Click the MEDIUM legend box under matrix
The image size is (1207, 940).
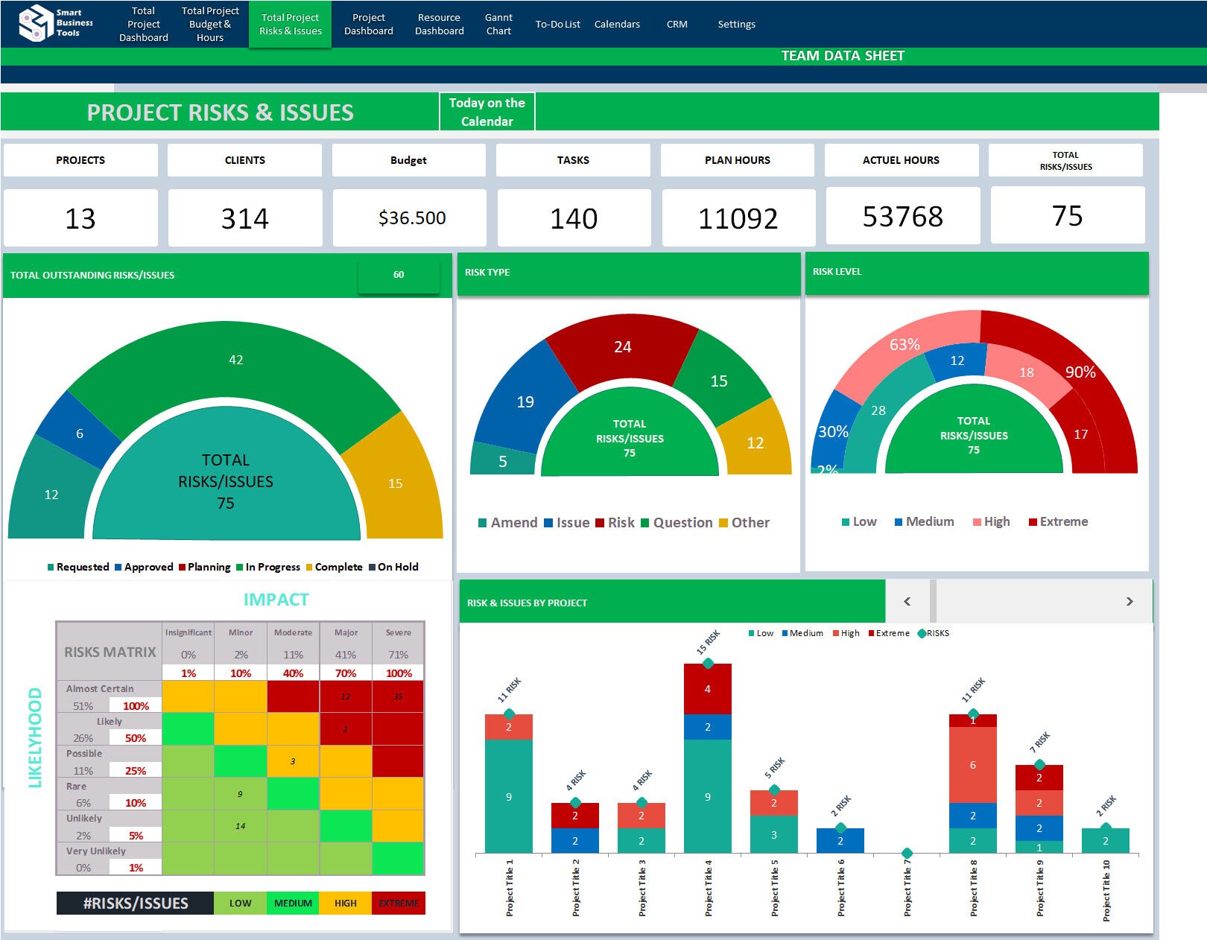click(293, 903)
